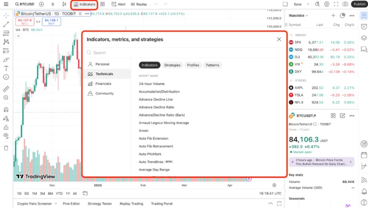Screen dimensions: 368x208
Task: Start bar Replay mode
Action: pyautogui.click(x=139, y=4)
